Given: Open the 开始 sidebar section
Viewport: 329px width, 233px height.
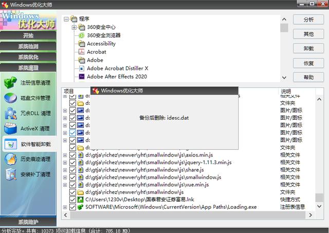Looking at the screenshot, I should (x=28, y=35).
